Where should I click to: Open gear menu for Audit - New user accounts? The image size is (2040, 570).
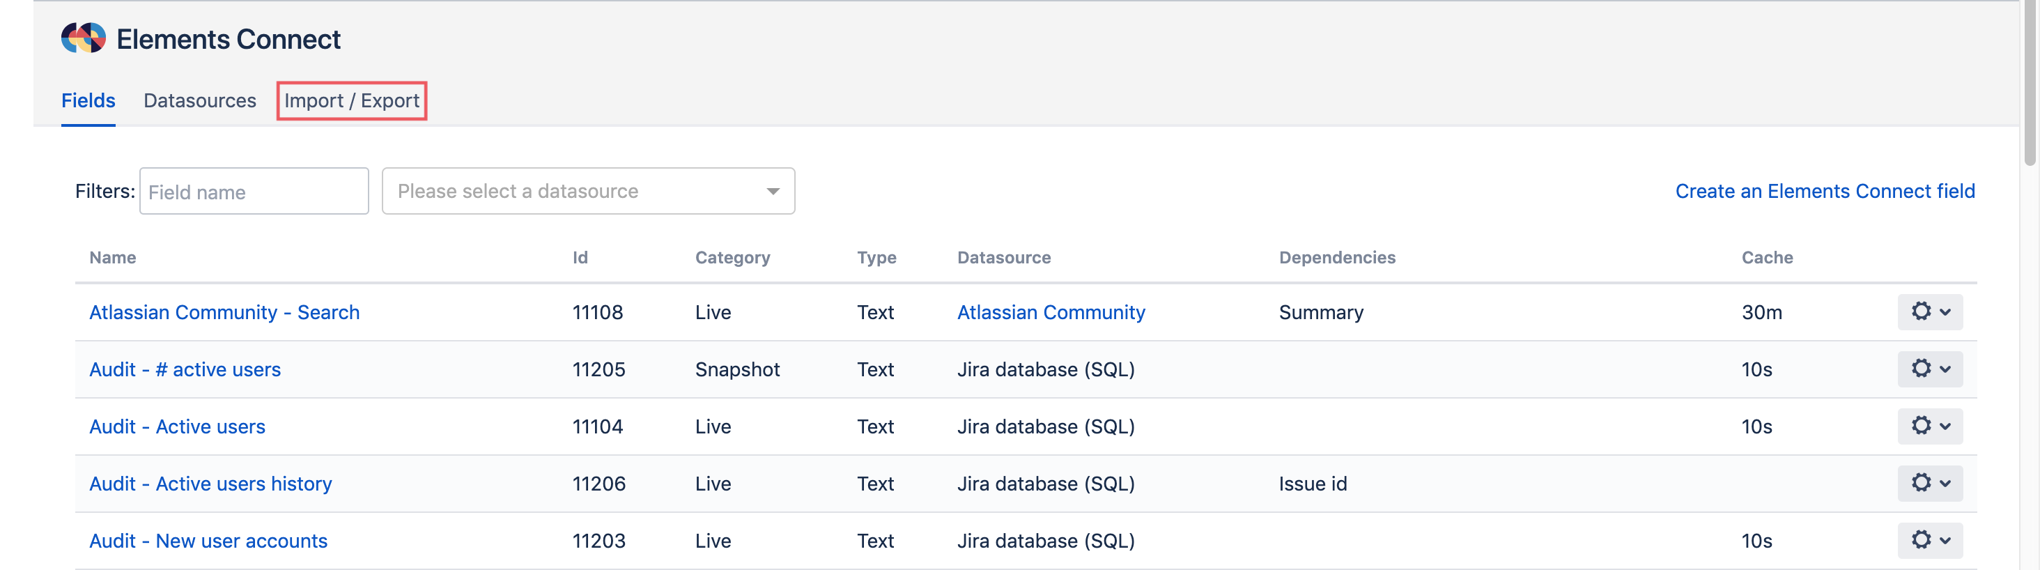(x=1929, y=540)
